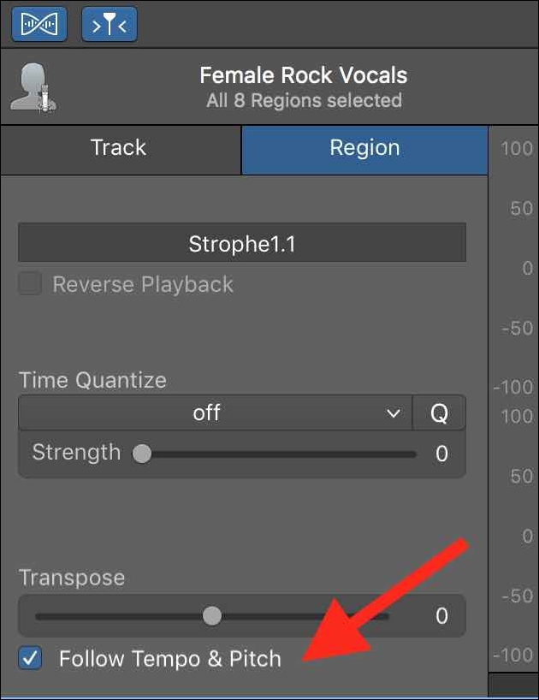This screenshot has height=700, width=539.
Task: Enable Reverse Playback
Action: tap(29, 283)
